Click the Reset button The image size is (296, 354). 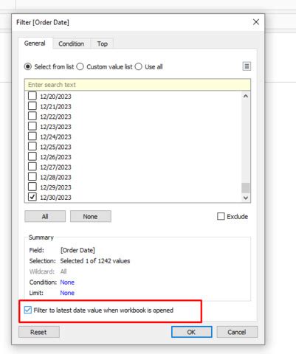click(39, 332)
